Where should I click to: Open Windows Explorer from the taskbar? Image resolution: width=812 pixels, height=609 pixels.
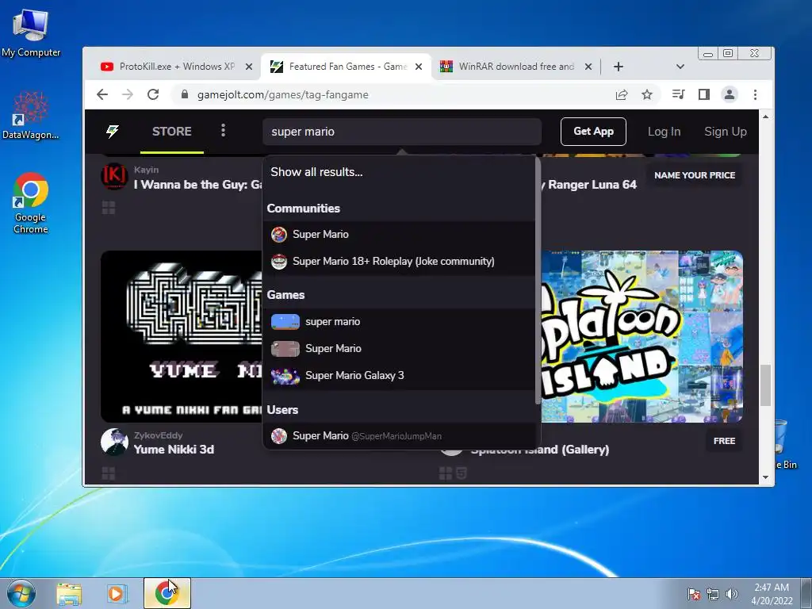(x=69, y=594)
